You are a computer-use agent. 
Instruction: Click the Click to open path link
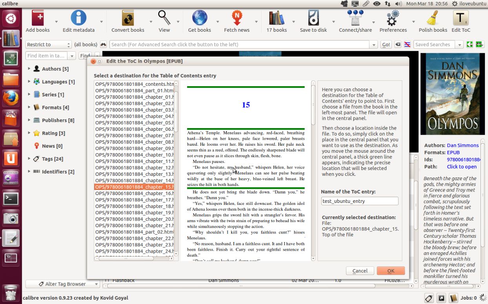462,166
